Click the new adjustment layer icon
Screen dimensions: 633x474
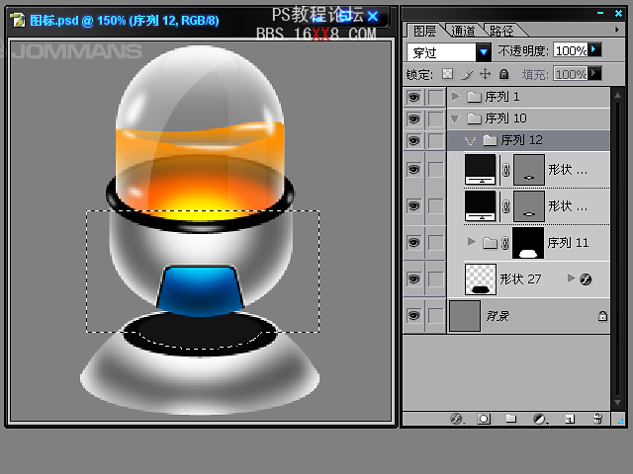click(x=540, y=419)
